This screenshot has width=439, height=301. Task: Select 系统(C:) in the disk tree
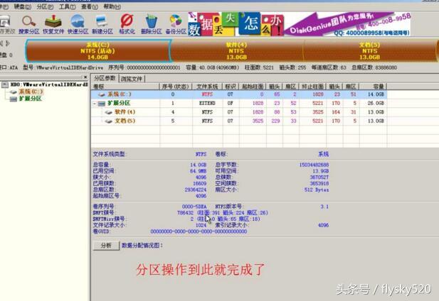coord(31,92)
